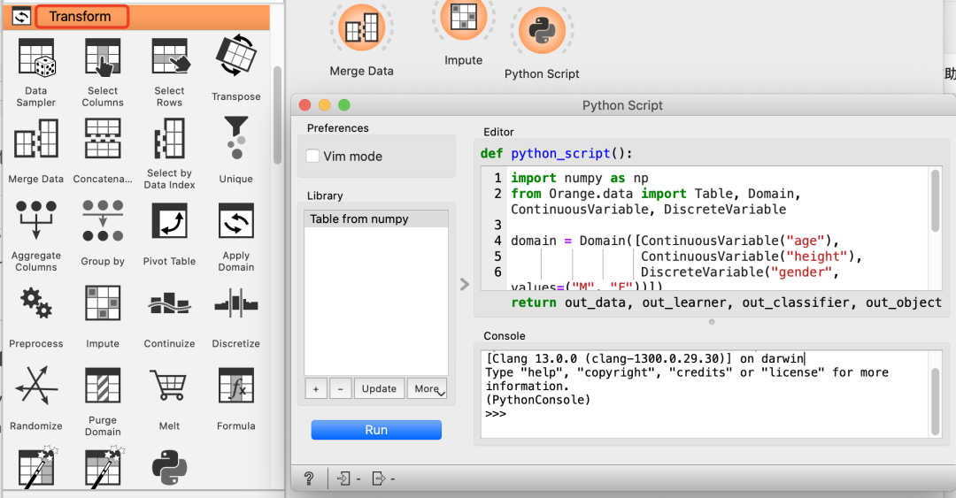The width and height of the screenshot is (956, 498).
Task: Select the Select Rows widget icon
Action: (170, 57)
